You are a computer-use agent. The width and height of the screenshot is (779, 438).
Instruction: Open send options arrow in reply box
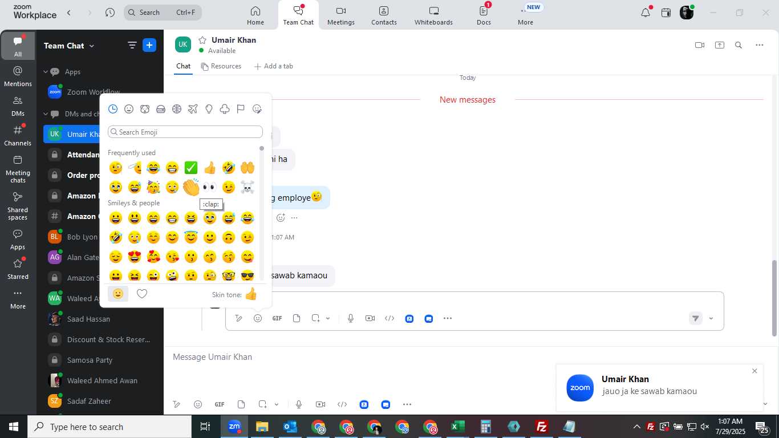(711, 318)
